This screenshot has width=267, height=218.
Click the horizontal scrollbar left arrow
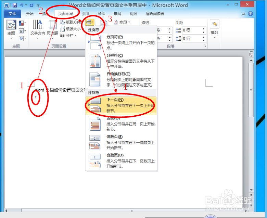(x=6, y=211)
